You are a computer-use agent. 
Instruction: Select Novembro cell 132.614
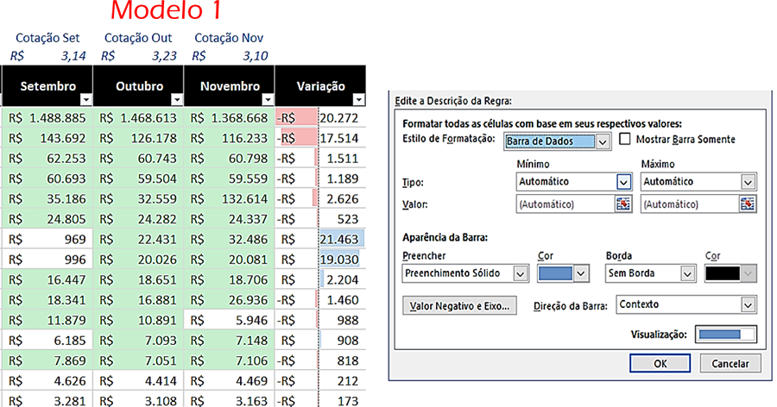pos(229,198)
